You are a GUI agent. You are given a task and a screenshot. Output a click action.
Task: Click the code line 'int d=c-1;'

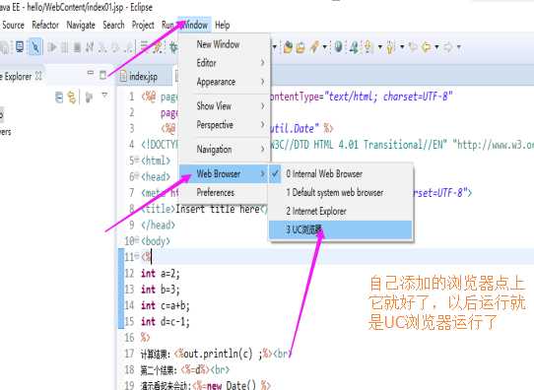[x=166, y=322]
